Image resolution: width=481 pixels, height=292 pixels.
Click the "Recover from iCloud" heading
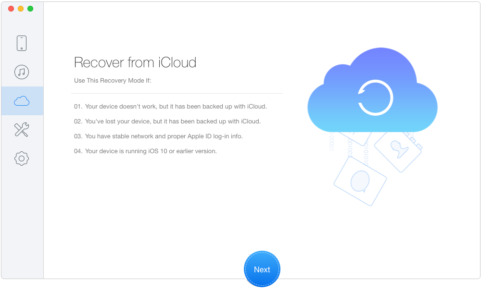tap(135, 62)
